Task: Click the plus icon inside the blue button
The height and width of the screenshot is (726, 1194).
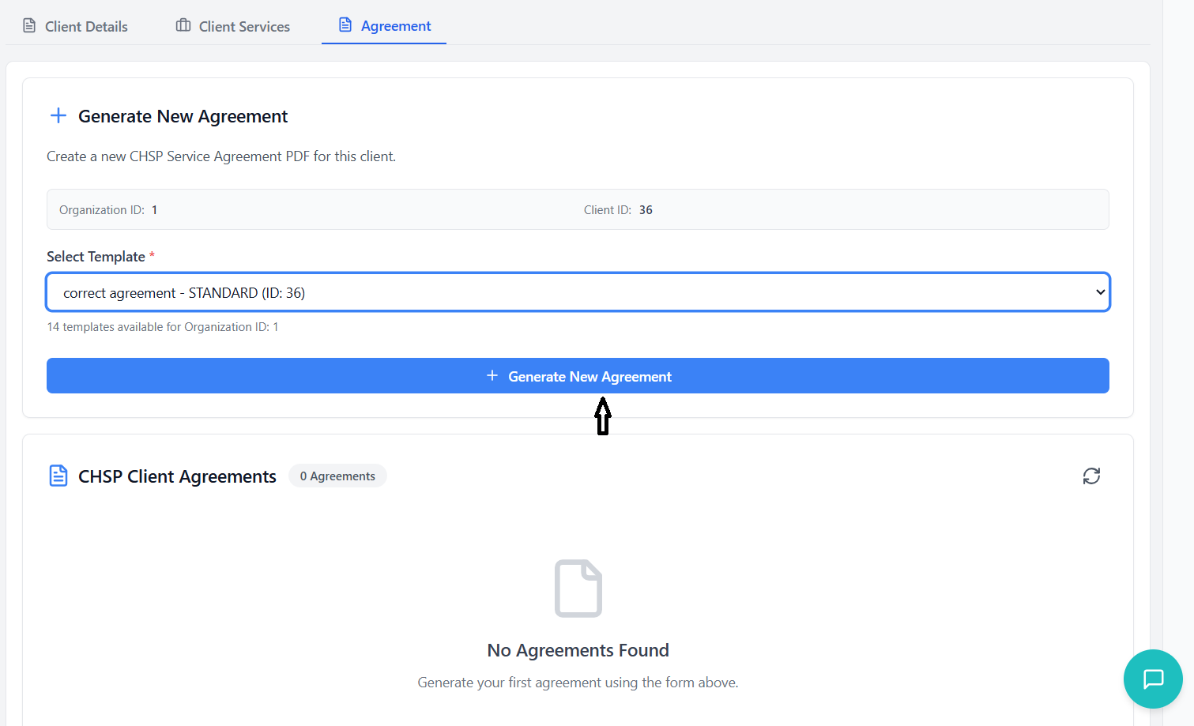Action: pos(492,376)
